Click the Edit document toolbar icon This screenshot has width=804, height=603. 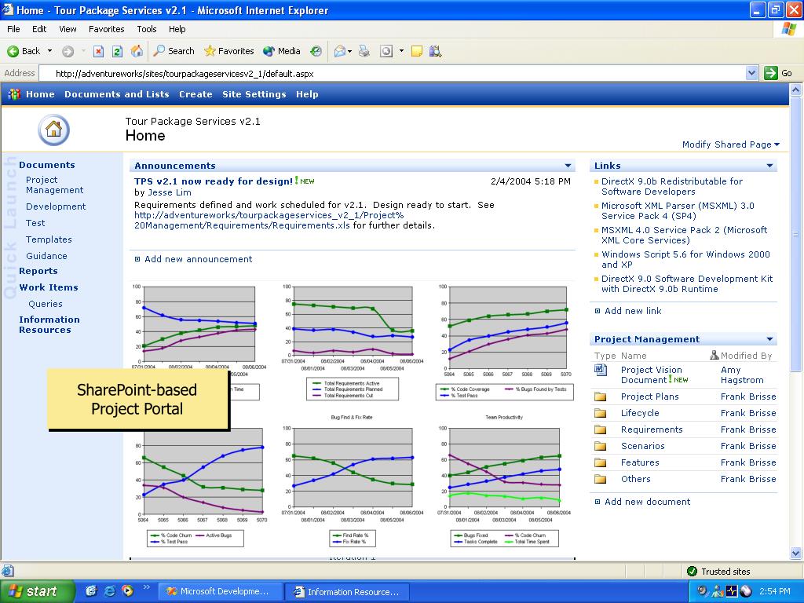pos(386,51)
